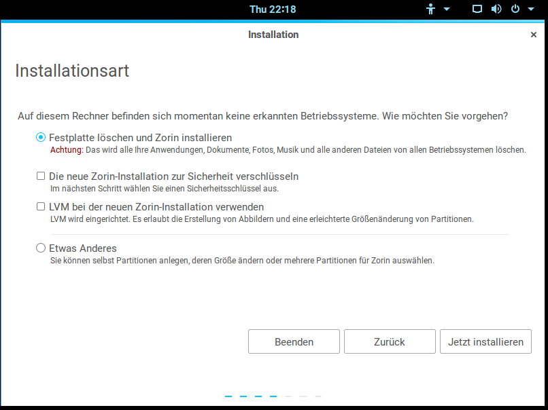Open the accessibility figure icon in top bar
This screenshot has height=410, width=548.
click(x=430, y=10)
